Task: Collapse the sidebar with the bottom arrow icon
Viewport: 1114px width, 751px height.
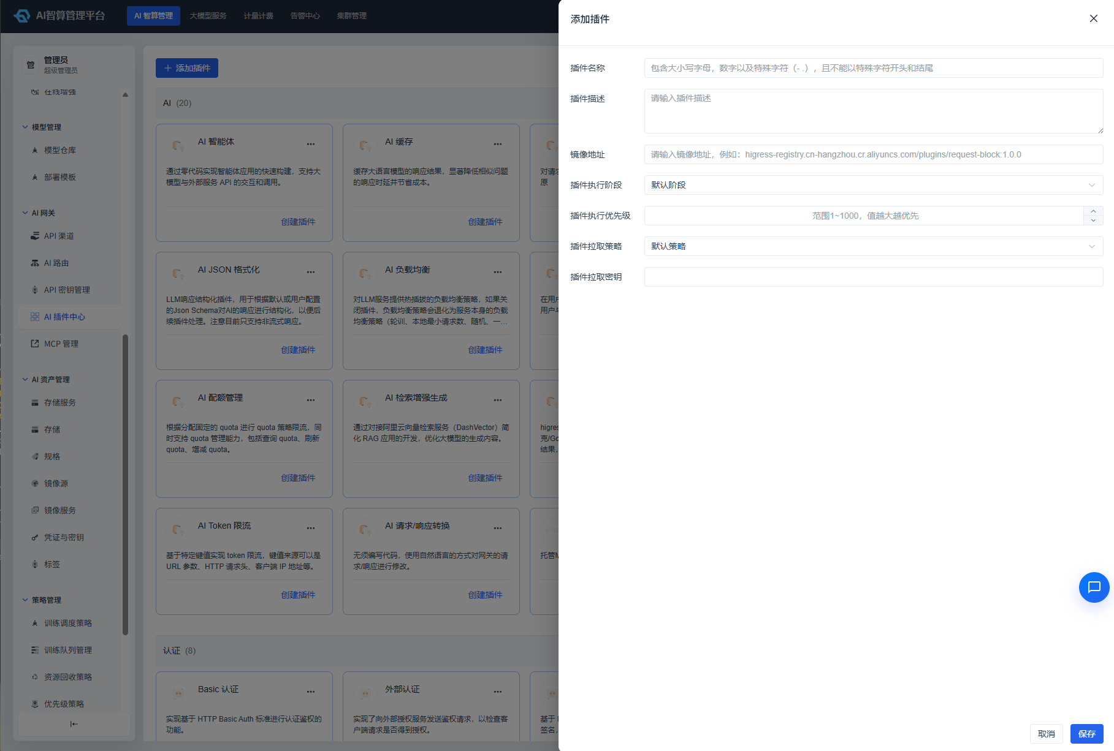Action: pyautogui.click(x=74, y=724)
